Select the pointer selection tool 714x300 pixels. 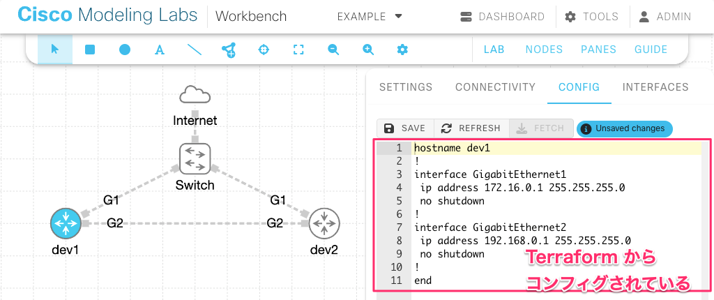[x=55, y=50]
